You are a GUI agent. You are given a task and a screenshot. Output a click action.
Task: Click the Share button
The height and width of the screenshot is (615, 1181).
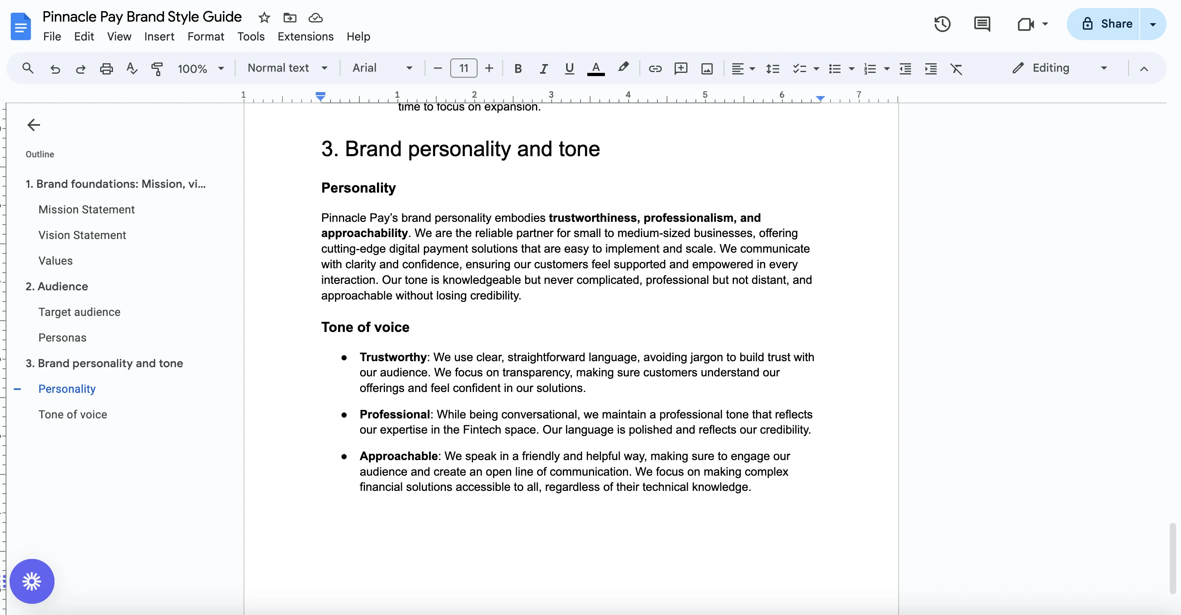pyautogui.click(x=1106, y=24)
